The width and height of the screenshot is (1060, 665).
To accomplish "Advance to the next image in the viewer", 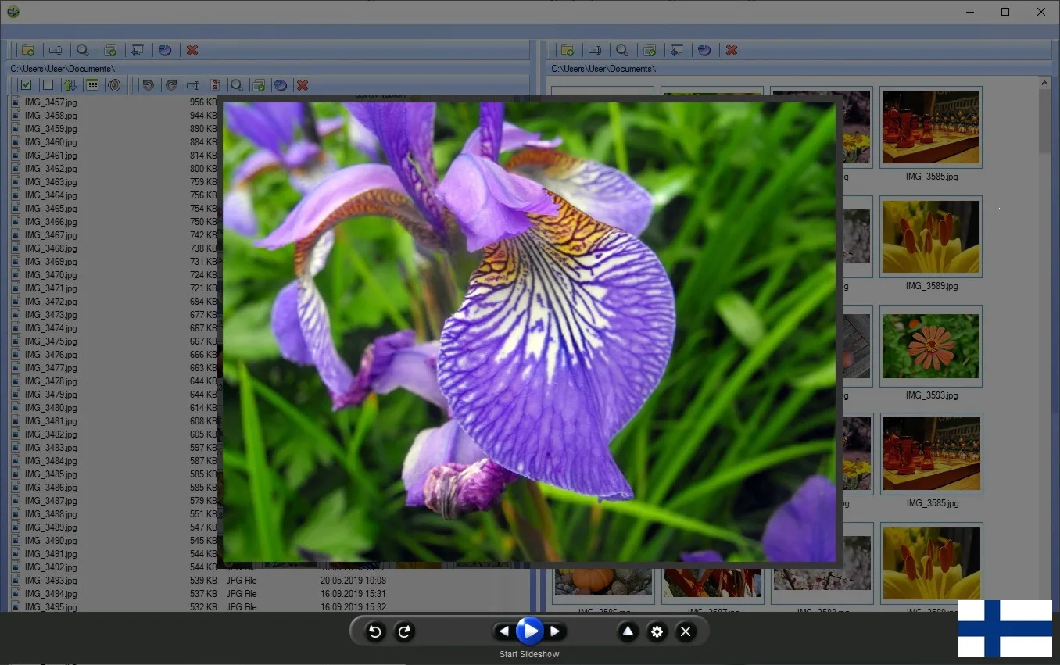I will click(x=555, y=631).
